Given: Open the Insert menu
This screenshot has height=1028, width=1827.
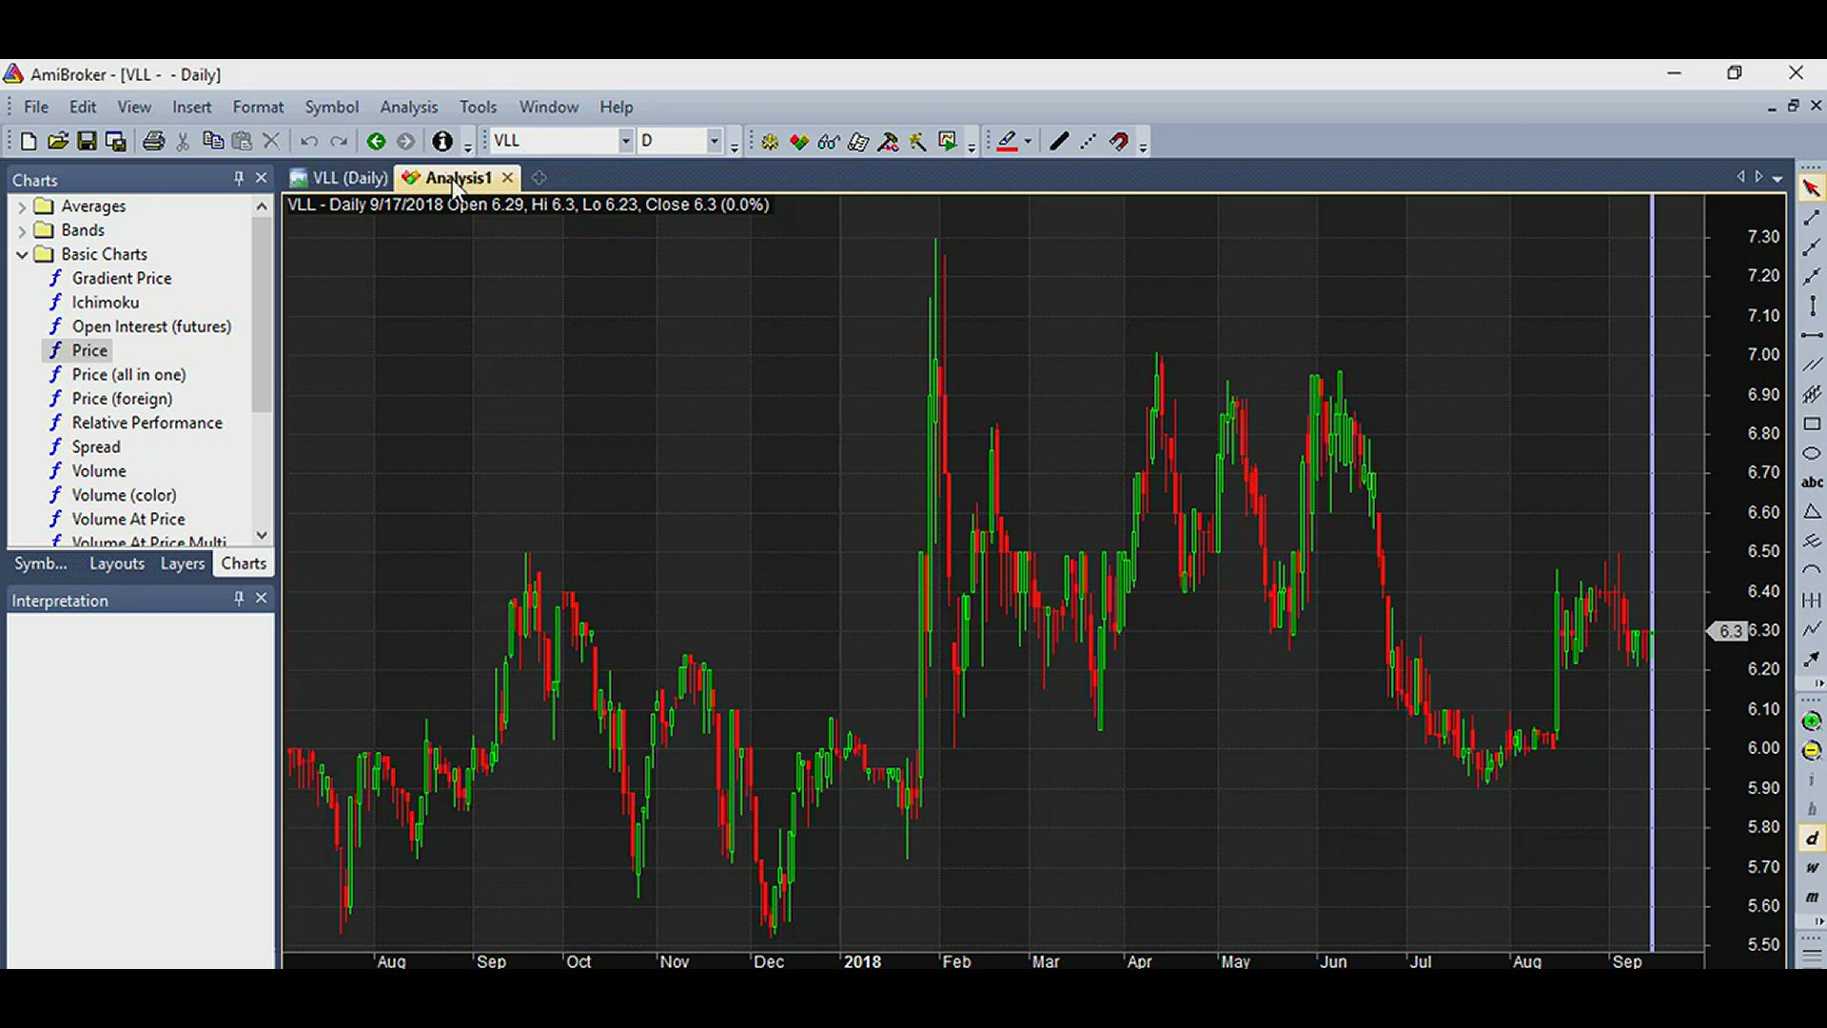Looking at the screenshot, I should [x=191, y=107].
